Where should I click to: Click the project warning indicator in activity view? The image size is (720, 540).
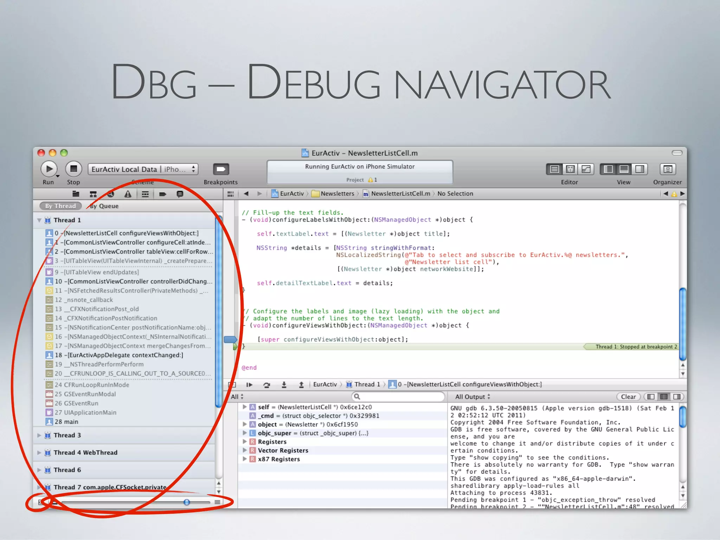372,180
